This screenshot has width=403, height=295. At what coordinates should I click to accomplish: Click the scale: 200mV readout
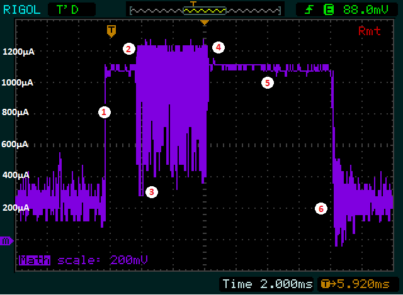click(103, 260)
